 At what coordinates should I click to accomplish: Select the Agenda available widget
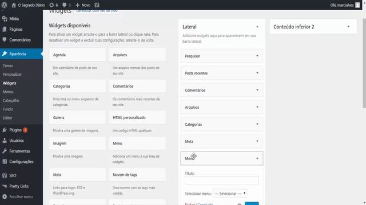[x=78, y=55]
